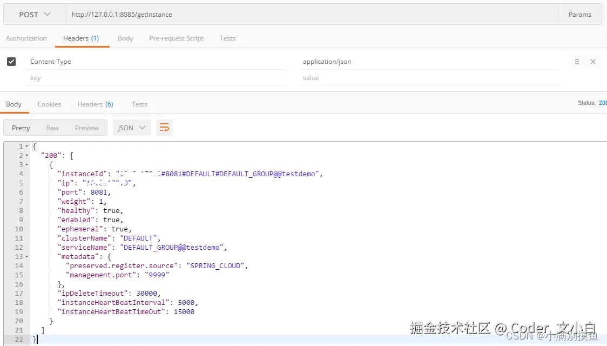
Task: Open the response Headers (6) tab
Action: pyautogui.click(x=95, y=104)
